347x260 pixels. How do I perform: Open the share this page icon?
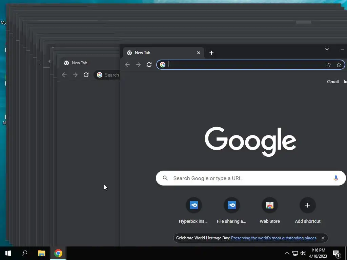(x=328, y=65)
